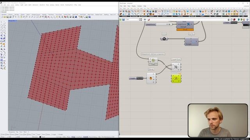
Task: Toggle the Boolean Toggle False value
Action: coord(140,78)
